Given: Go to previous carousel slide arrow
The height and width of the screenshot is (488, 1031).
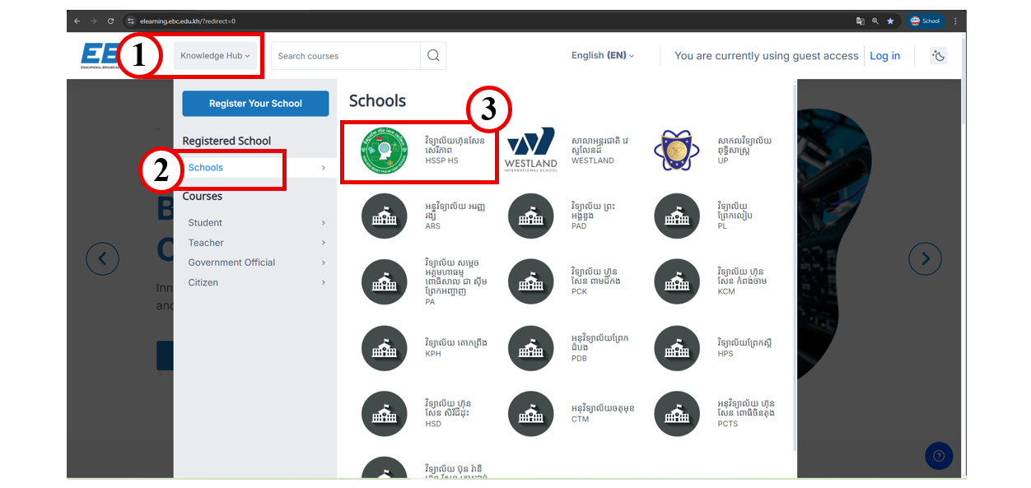Looking at the screenshot, I should (103, 259).
